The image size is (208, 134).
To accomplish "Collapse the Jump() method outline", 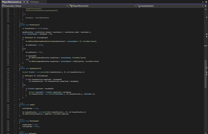I will click(x=14, y=105).
